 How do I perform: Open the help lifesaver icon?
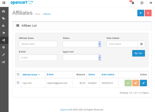(142, 3)
